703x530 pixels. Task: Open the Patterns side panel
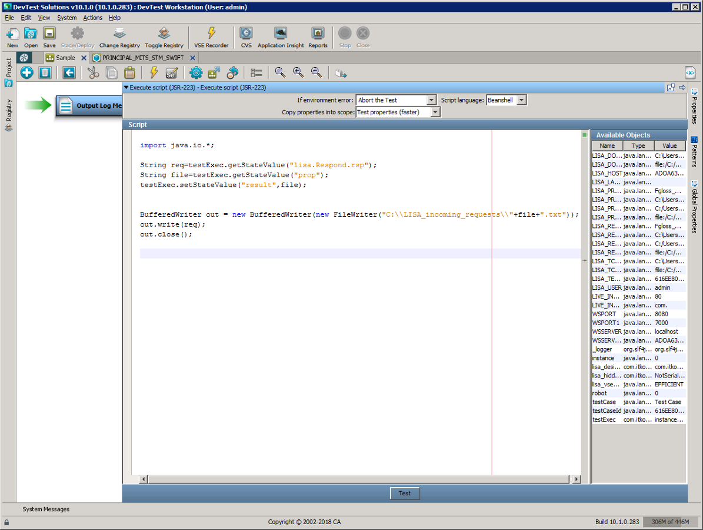(x=694, y=152)
